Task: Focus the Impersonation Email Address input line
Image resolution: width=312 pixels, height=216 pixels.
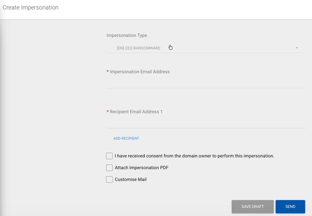Action: click(x=206, y=82)
